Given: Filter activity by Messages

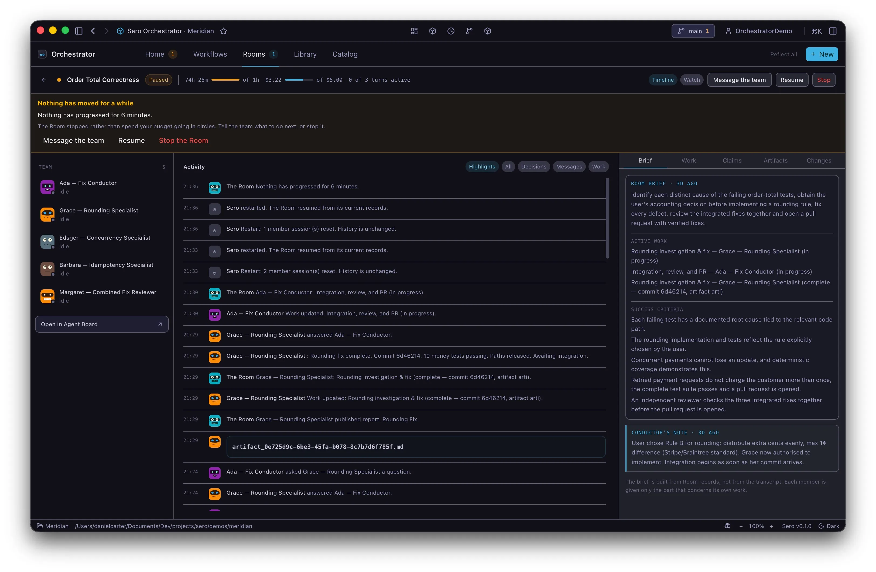Looking at the screenshot, I should coord(569,167).
